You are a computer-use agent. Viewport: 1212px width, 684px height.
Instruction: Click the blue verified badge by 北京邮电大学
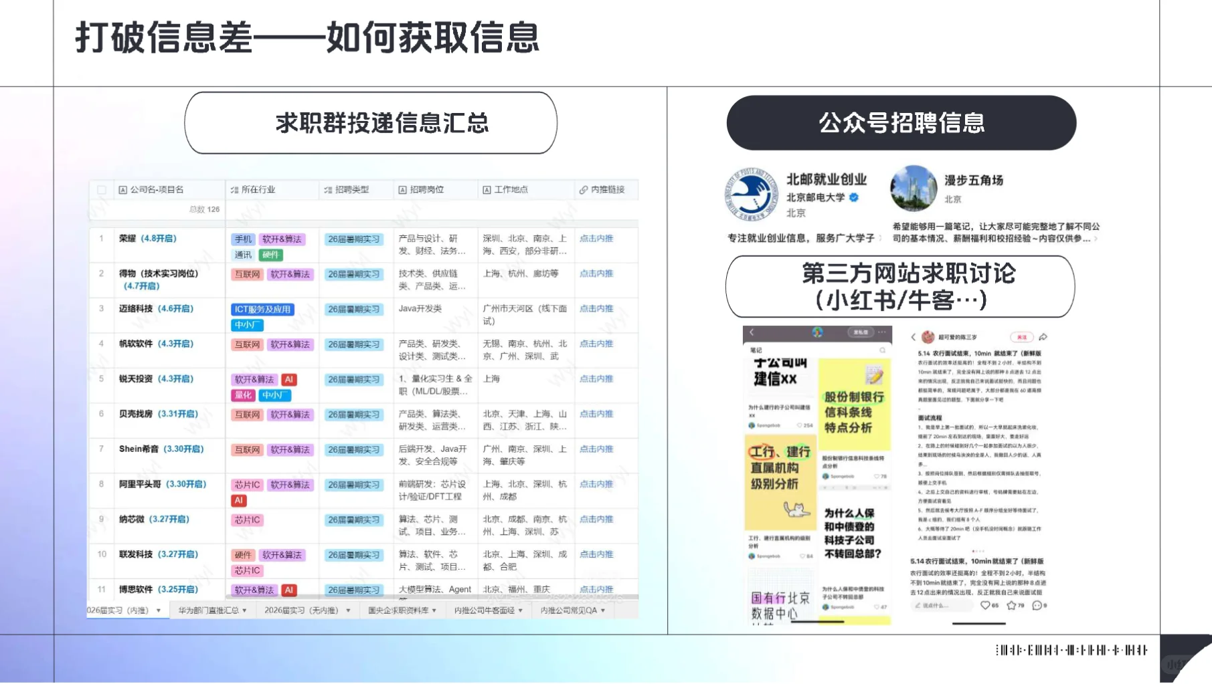854,197
